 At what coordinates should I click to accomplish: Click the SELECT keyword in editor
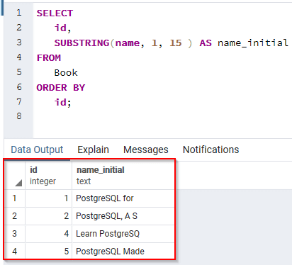coord(55,13)
